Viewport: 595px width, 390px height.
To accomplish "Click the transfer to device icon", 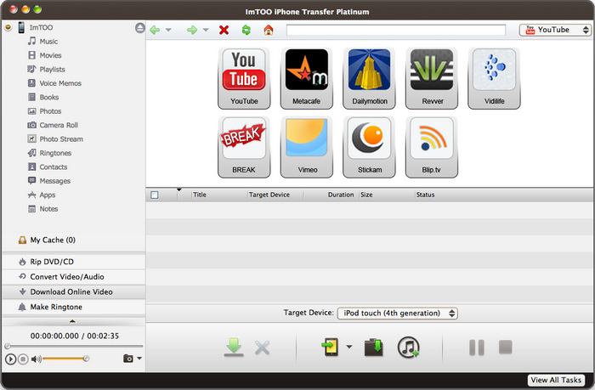I will pos(330,348).
